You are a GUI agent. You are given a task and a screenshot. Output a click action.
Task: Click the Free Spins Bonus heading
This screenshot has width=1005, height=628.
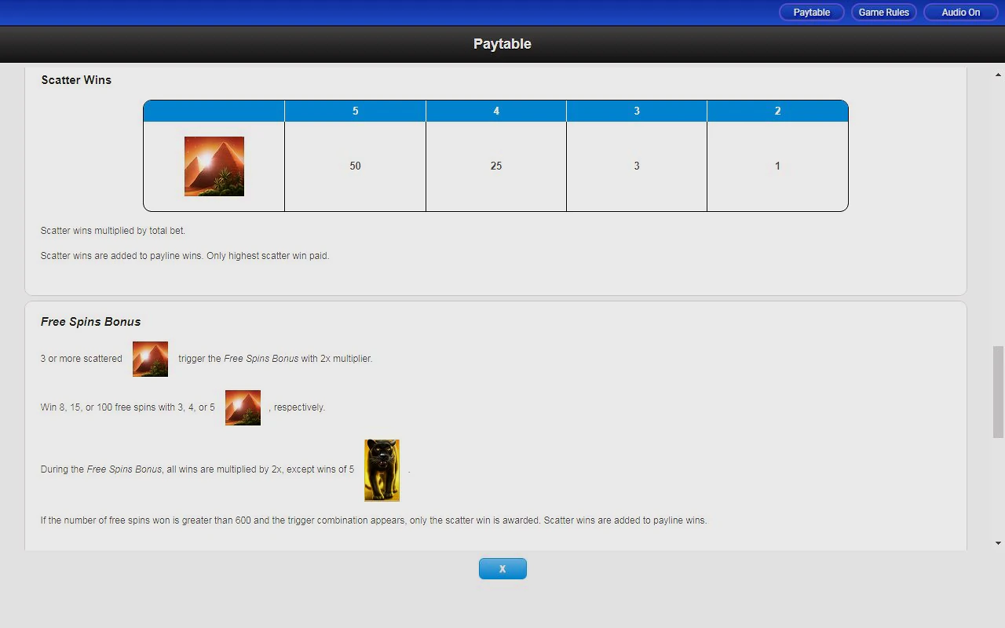click(90, 322)
